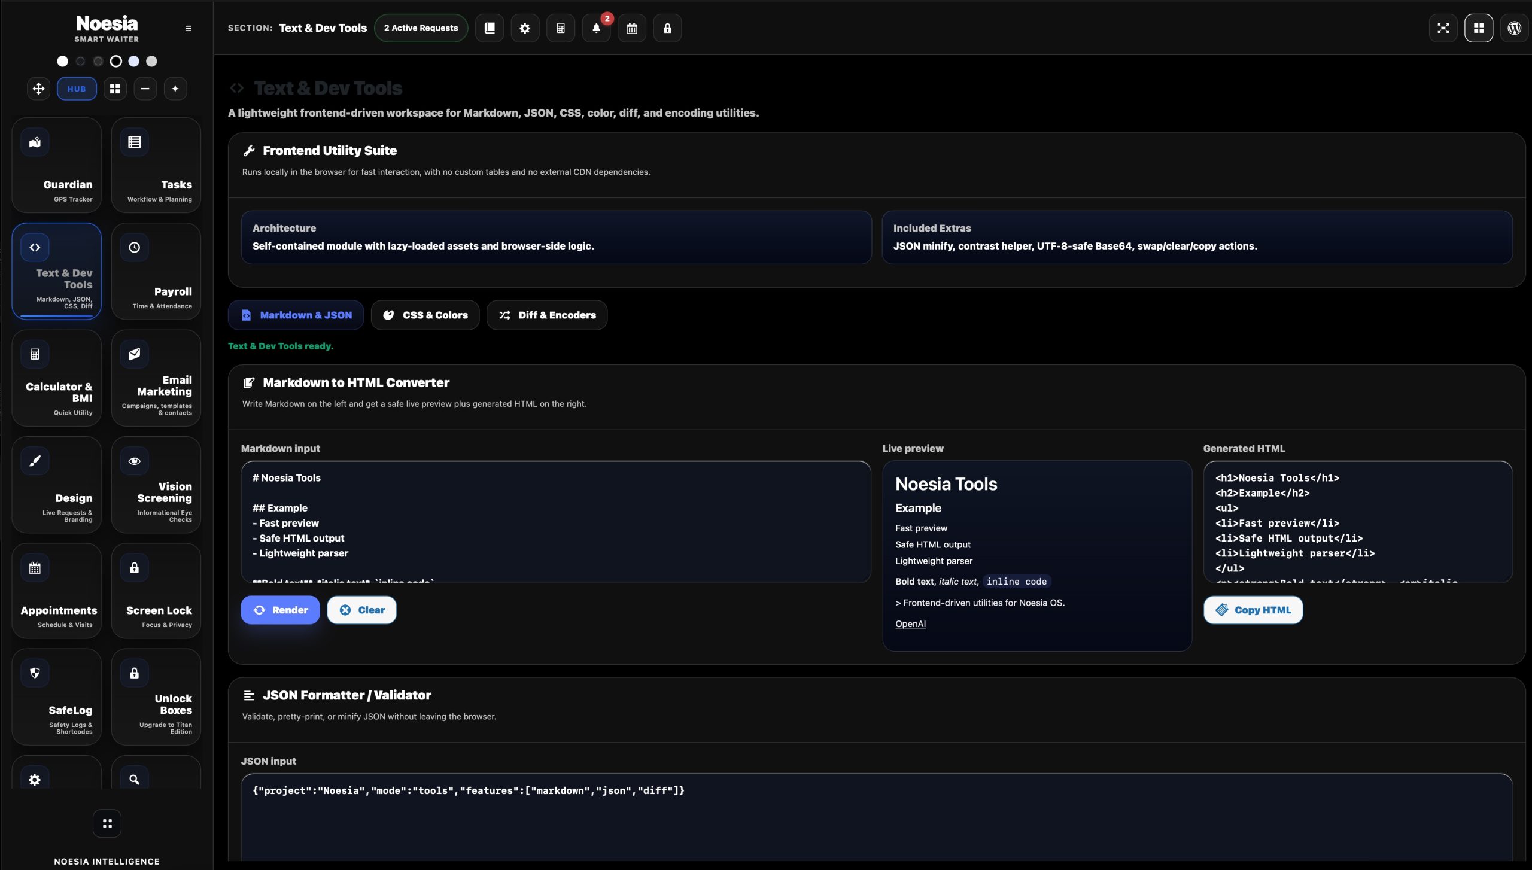Switch to the Diff & Encoders tab
The width and height of the screenshot is (1532, 870).
(x=547, y=315)
